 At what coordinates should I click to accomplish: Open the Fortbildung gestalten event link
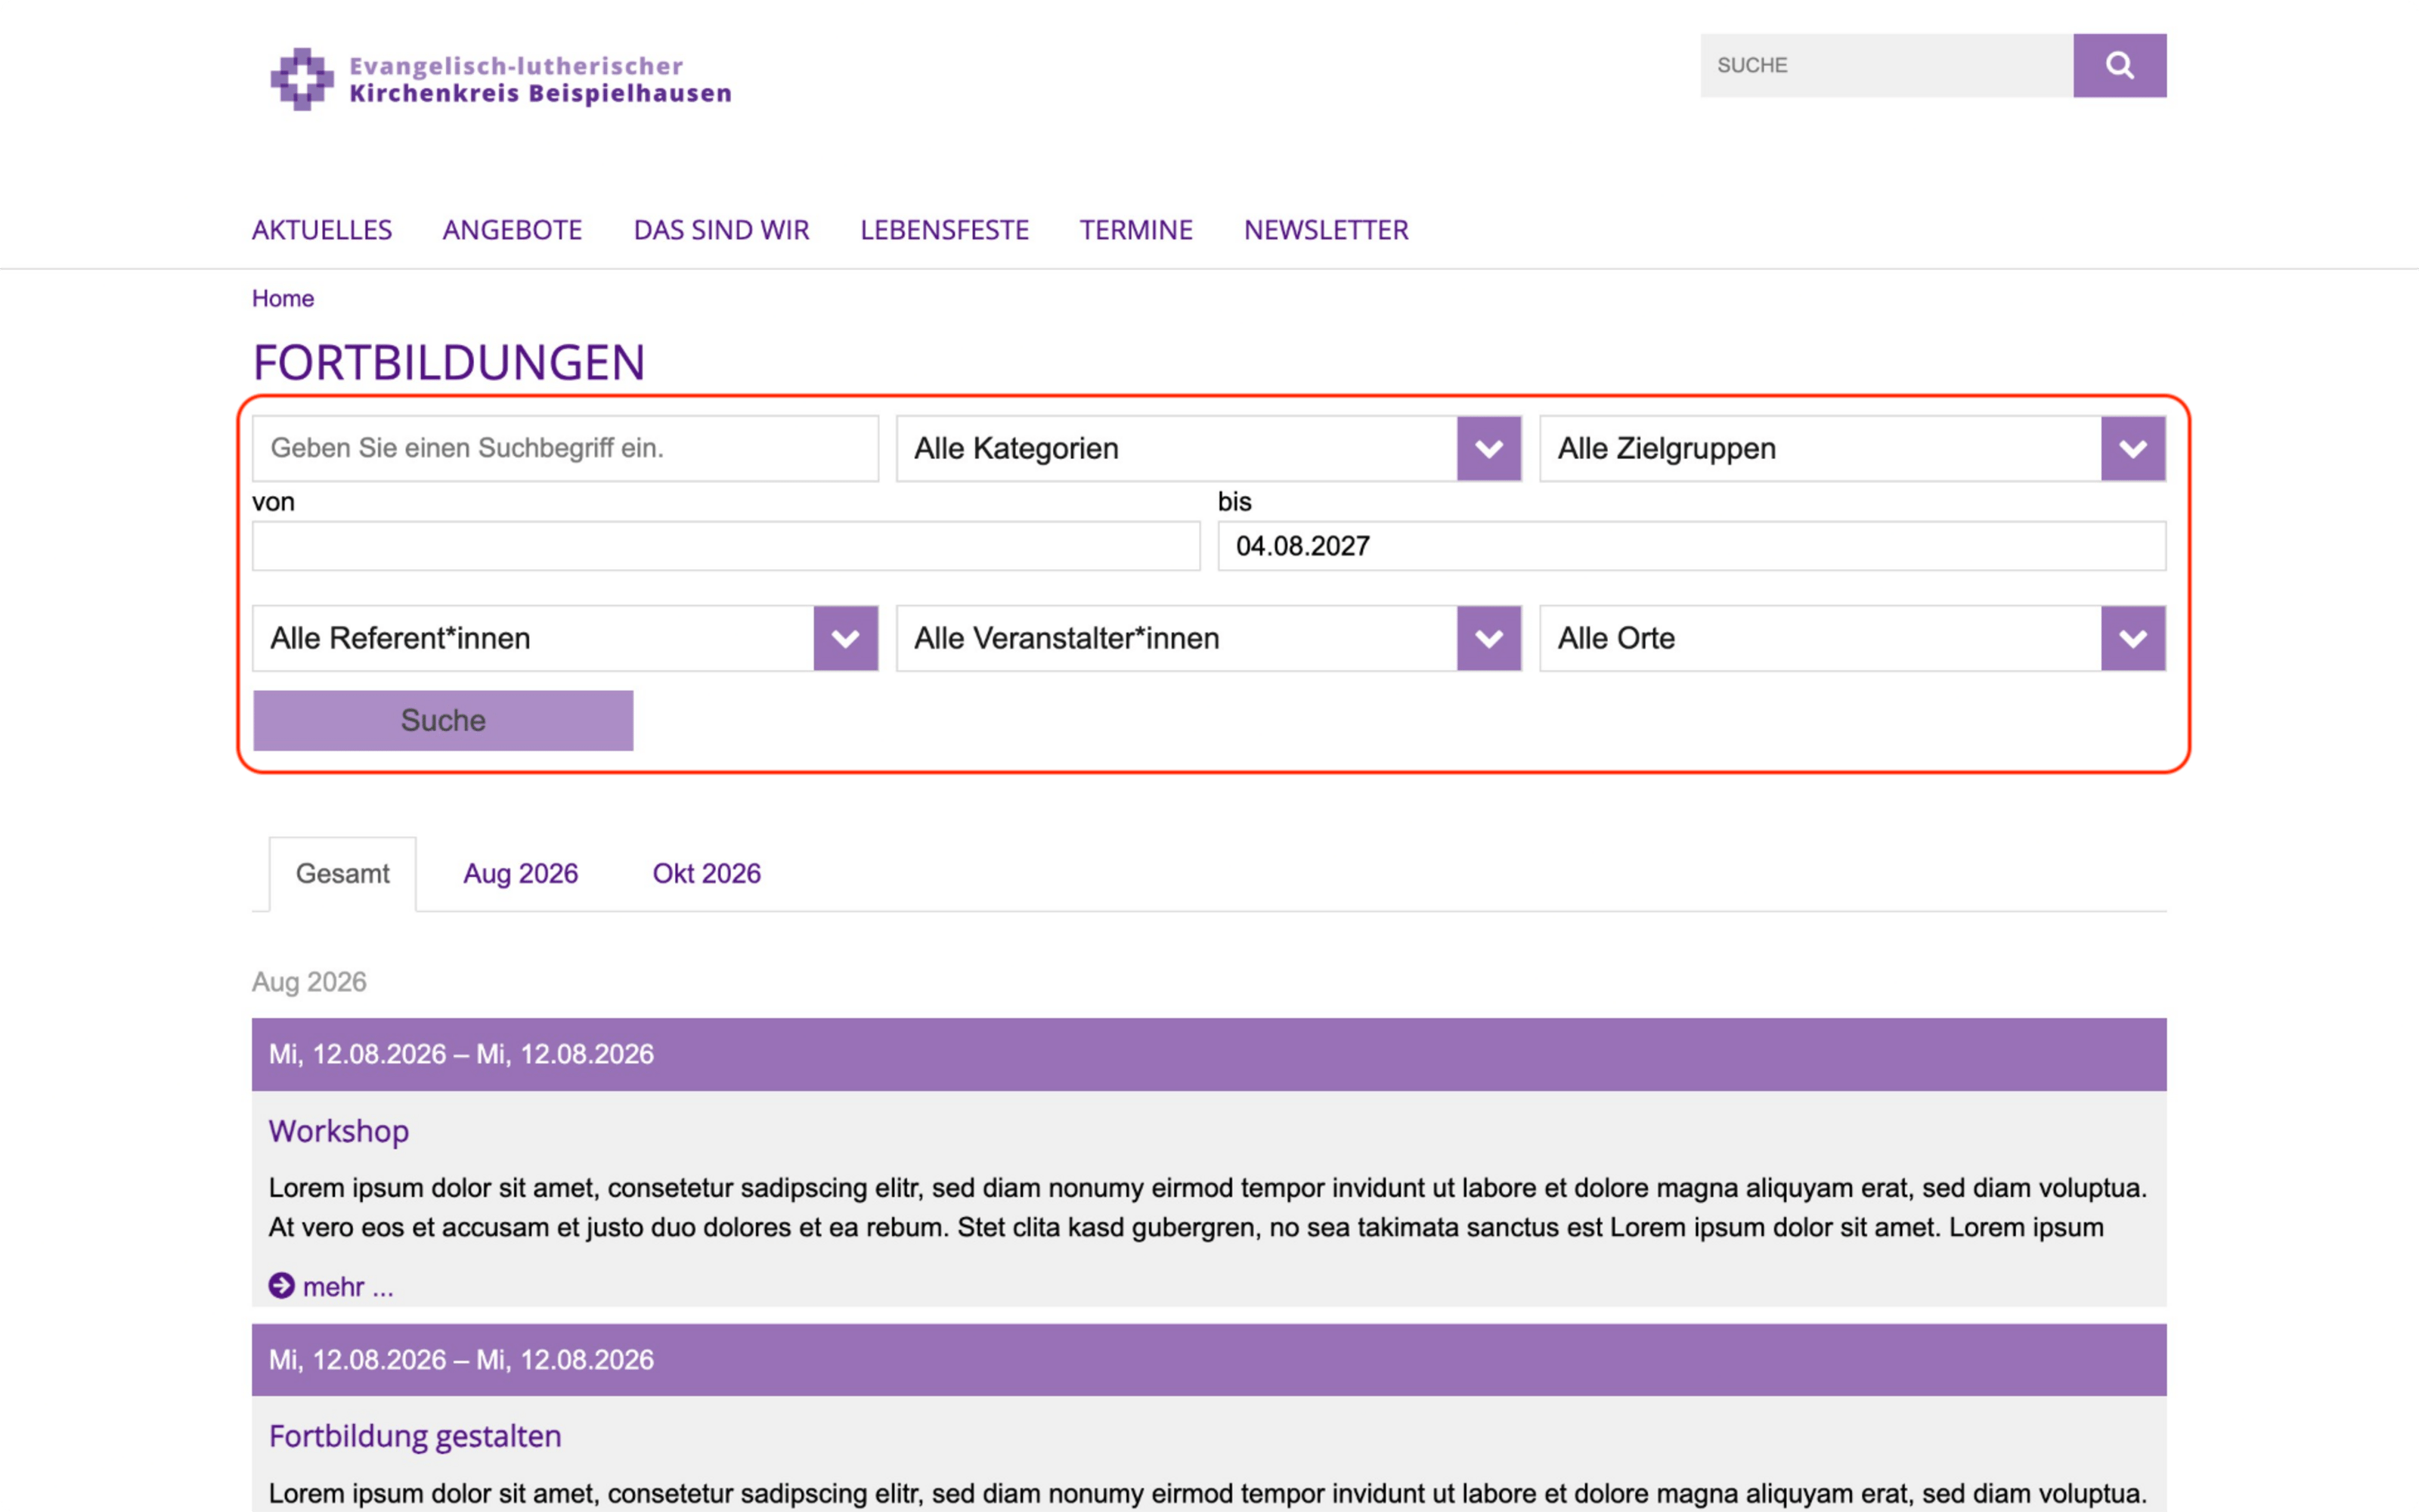pyautogui.click(x=415, y=1436)
